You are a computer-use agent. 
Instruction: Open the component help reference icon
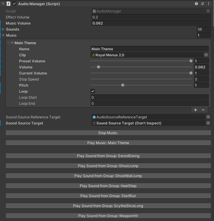pos(196,4)
